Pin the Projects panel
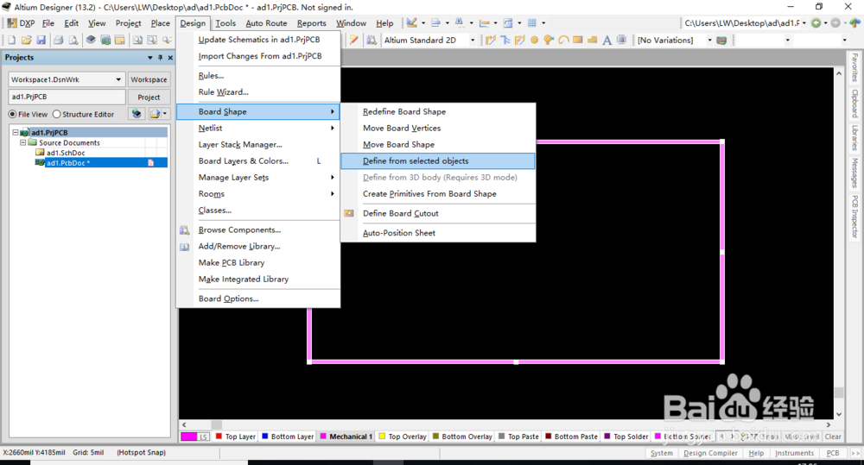The width and height of the screenshot is (864, 465). [161, 57]
